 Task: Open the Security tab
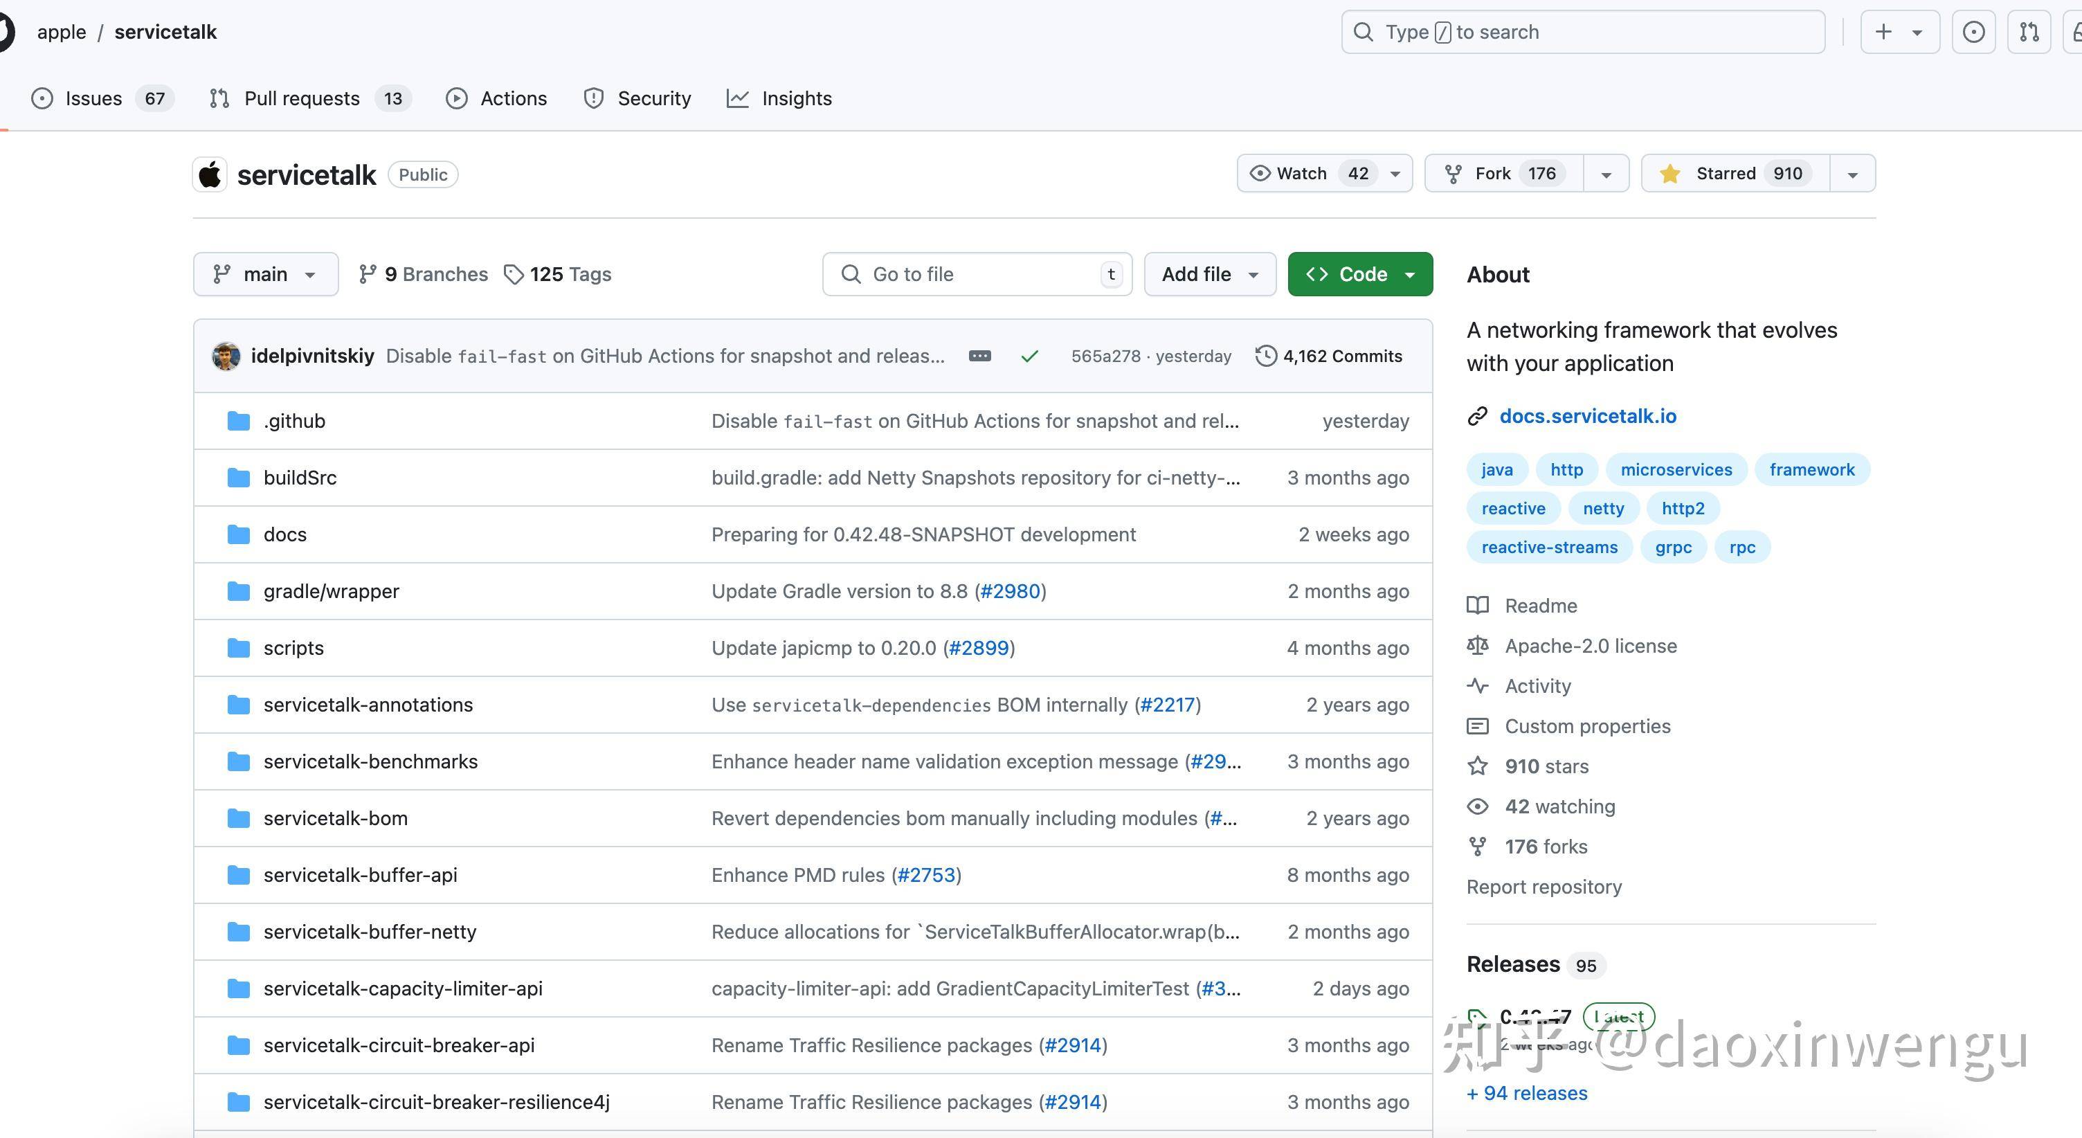[x=637, y=98]
